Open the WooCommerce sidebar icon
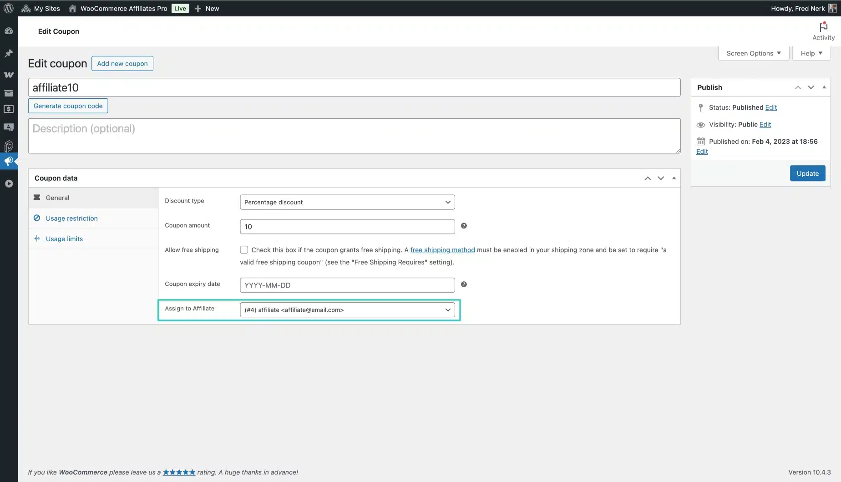Viewport: 841px width, 482px height. 9,75
